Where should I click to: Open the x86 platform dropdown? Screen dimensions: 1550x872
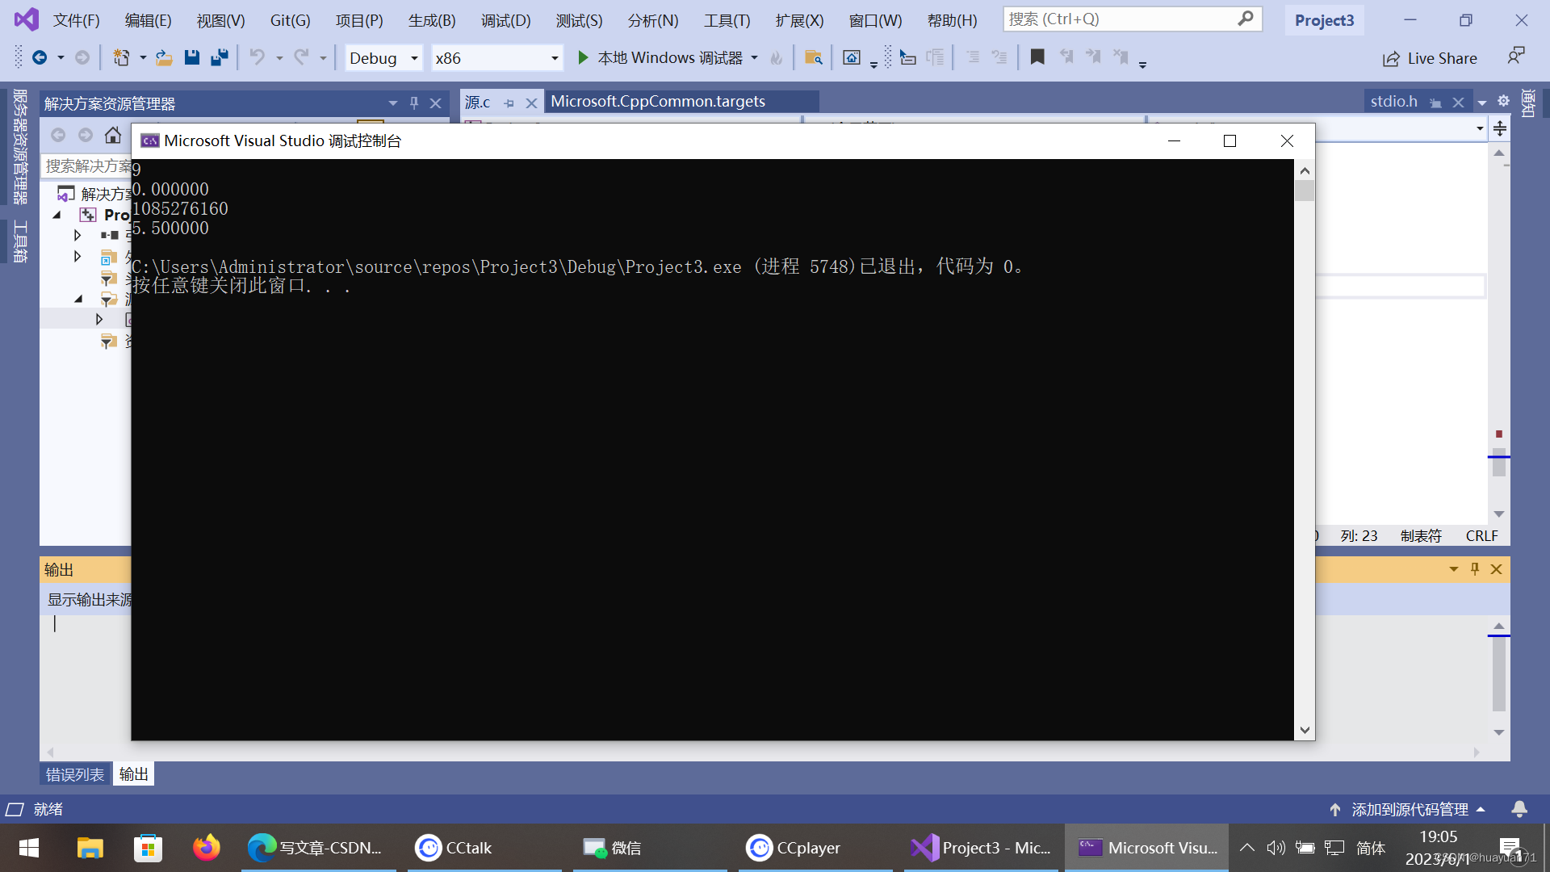(555, 58)
